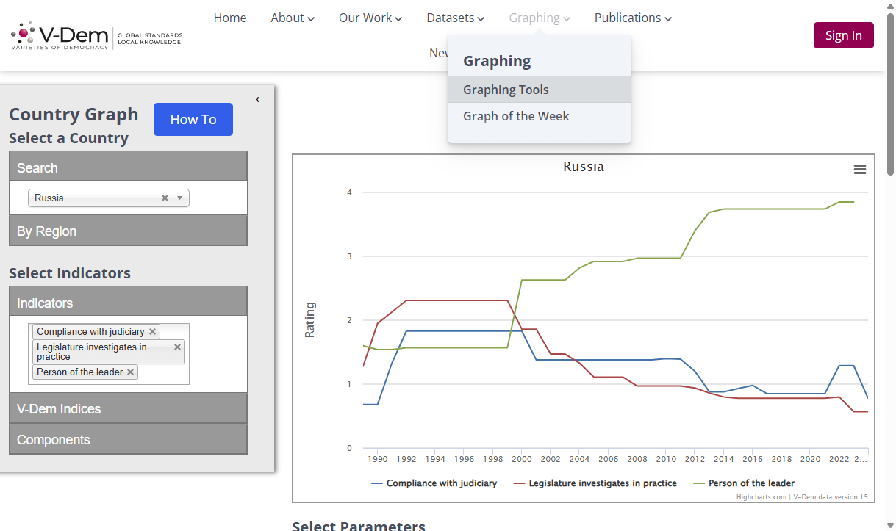Toggle Person of the leader legend series

(744, 483)
